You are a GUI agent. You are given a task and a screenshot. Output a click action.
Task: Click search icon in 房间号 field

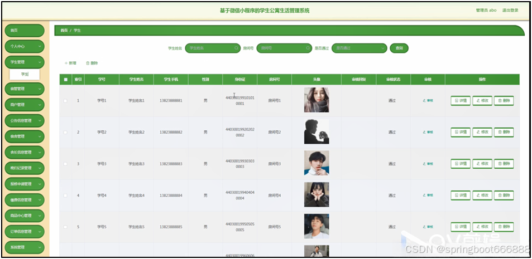(x=308, y=48)
